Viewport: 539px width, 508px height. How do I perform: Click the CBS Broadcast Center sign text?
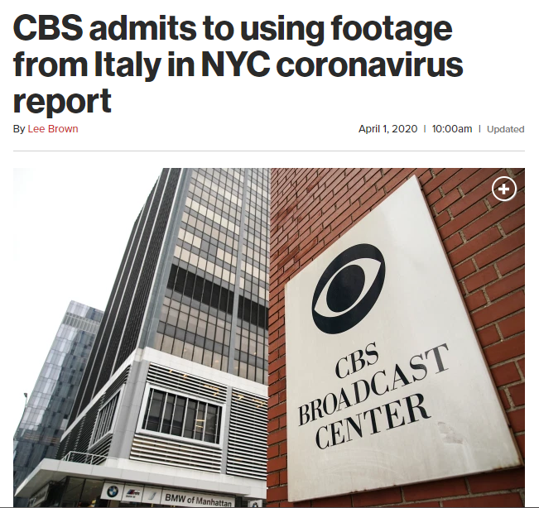[x=373, y=395]
